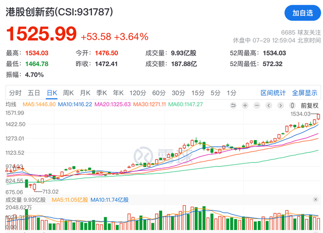Switch to the 分时 chart tab

click(x=15, y=93)
